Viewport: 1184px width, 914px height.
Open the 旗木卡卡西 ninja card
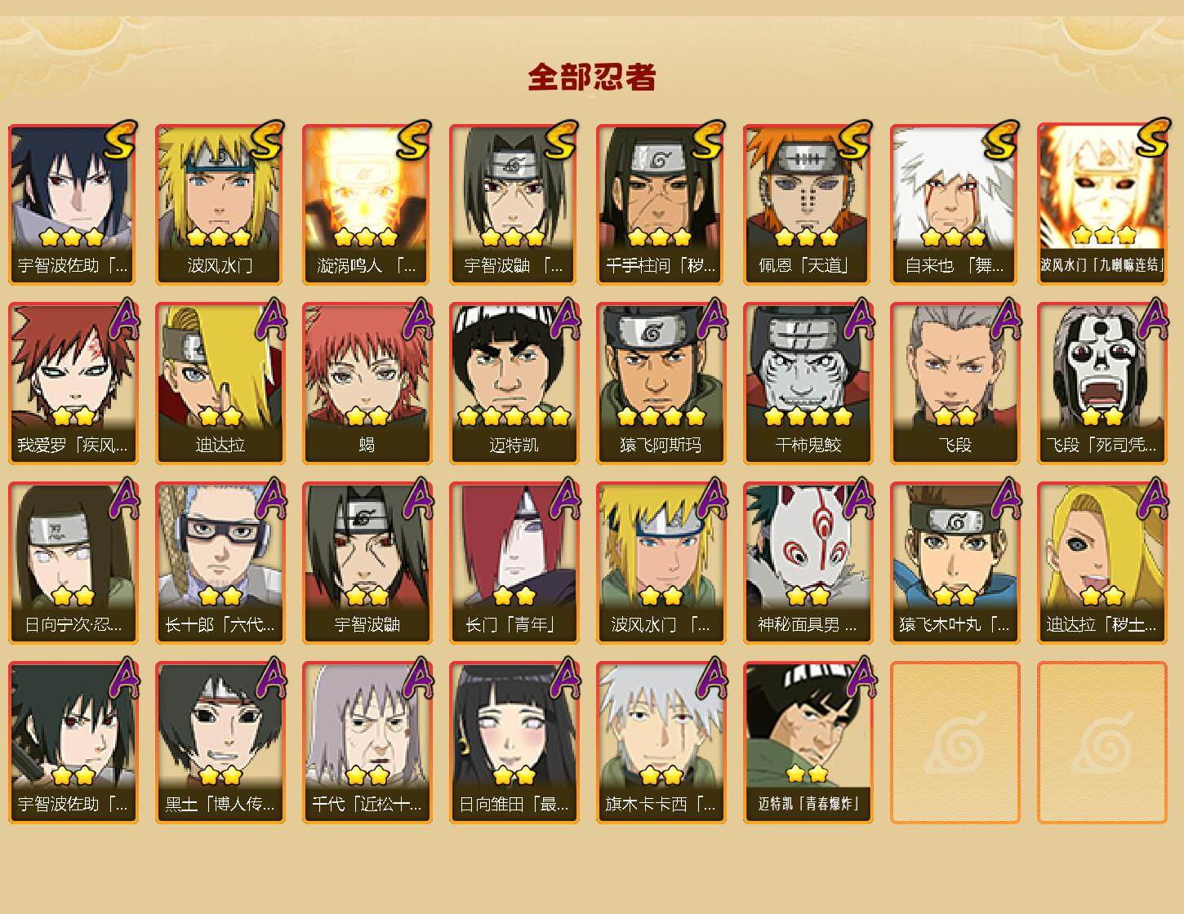tap(661, 743)
